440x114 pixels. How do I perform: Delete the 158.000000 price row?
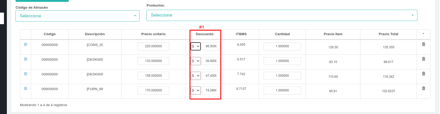click(424, 74)
